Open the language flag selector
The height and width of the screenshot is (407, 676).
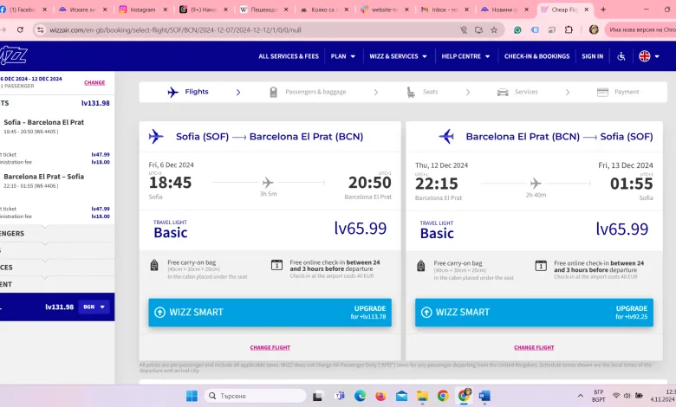(x=649, y=56)
